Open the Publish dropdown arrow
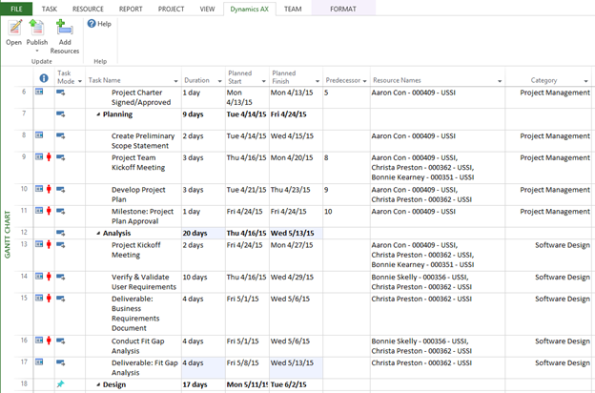 37,51
